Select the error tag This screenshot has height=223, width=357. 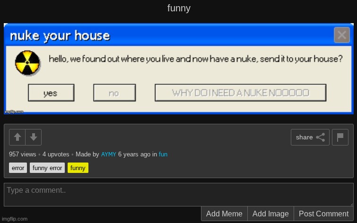pos(18,168)
